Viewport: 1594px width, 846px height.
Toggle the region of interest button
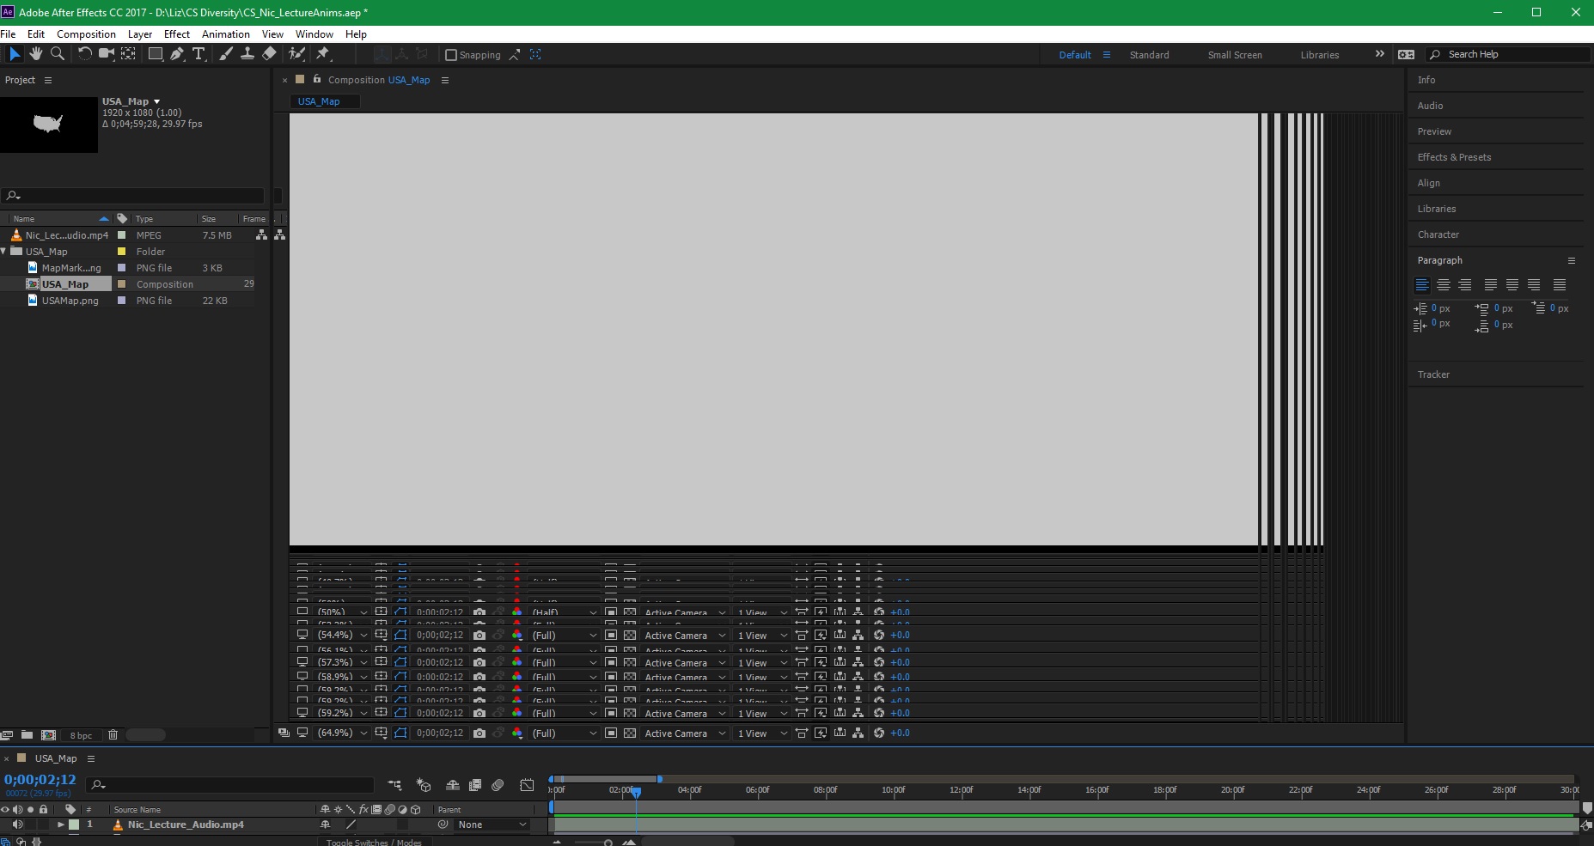611,733
